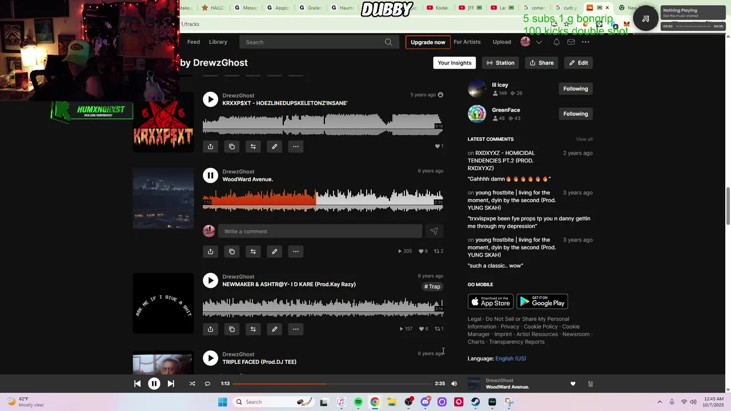Screen dimensions: 731x411
Task: Click the Upgrade now button
Action: coord(428,42)
